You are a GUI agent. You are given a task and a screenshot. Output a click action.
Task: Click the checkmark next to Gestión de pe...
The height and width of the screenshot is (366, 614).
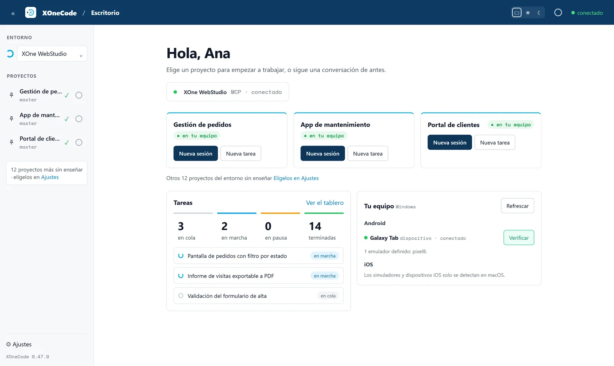pos(67,95)
